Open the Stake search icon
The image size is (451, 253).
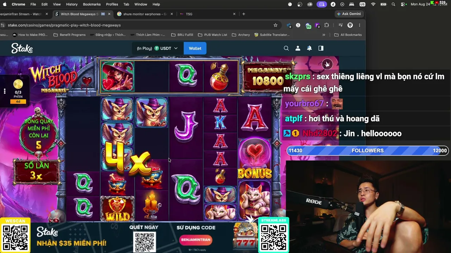[286, 48]
